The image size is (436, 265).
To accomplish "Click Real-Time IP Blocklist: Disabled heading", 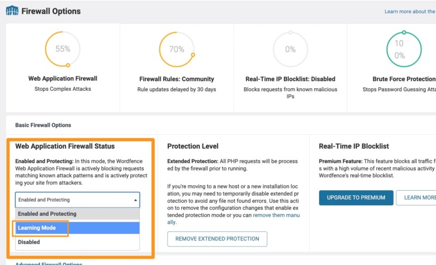I will (x=290, y=79).
